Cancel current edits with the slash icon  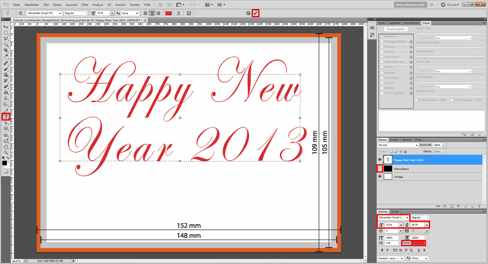click(248, 13)
